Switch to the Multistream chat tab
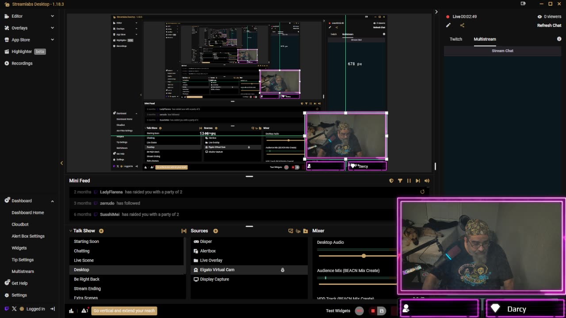The height and width of the screenshot is (318, 566). coord(485,39)
